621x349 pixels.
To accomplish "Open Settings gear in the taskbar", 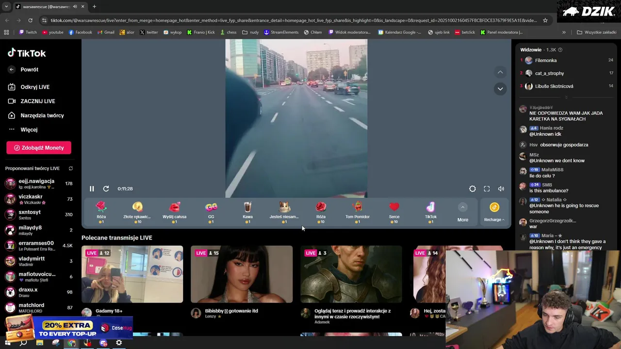I will click(x=119, y=343).
